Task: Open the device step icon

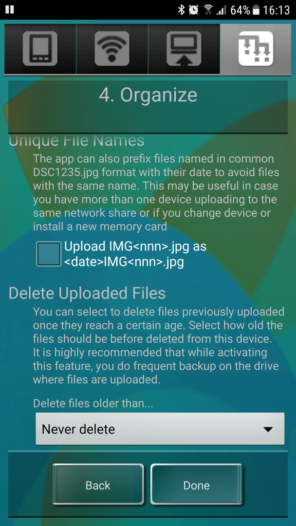Action: [40, 49]
